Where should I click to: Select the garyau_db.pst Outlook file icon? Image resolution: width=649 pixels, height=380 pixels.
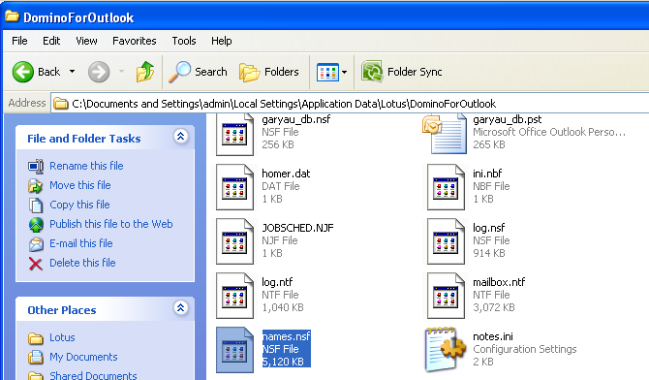pos(445,135)
